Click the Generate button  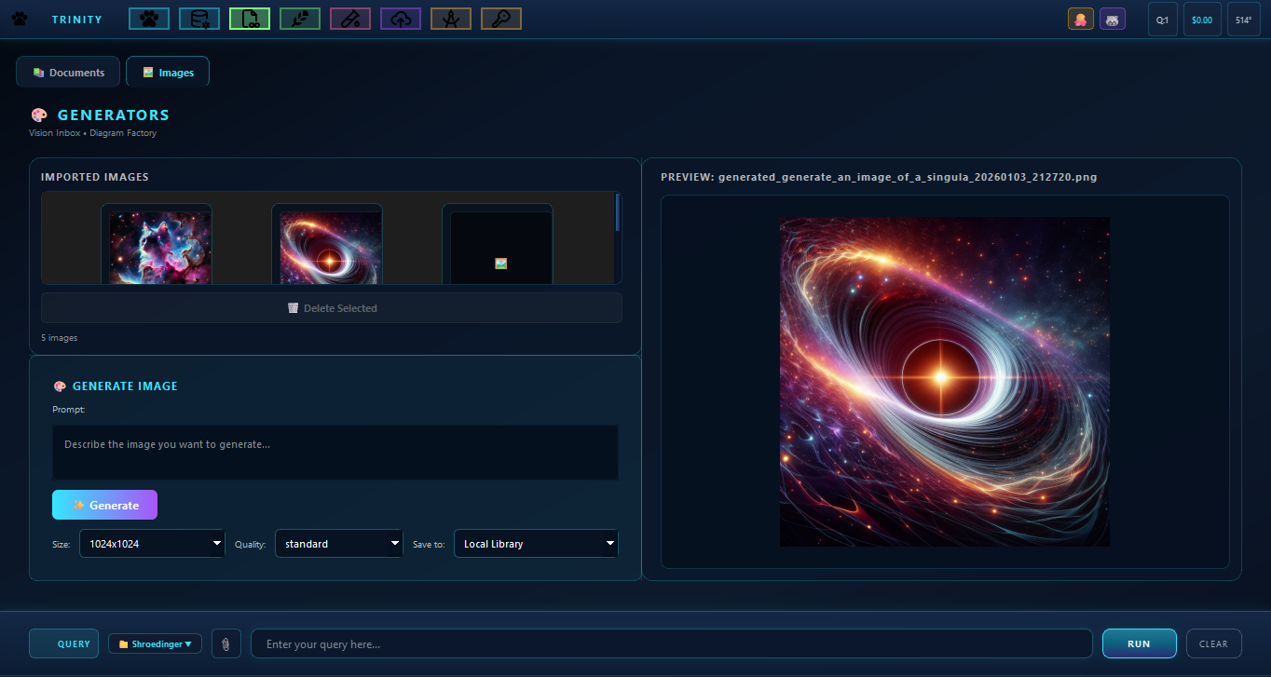104,504
